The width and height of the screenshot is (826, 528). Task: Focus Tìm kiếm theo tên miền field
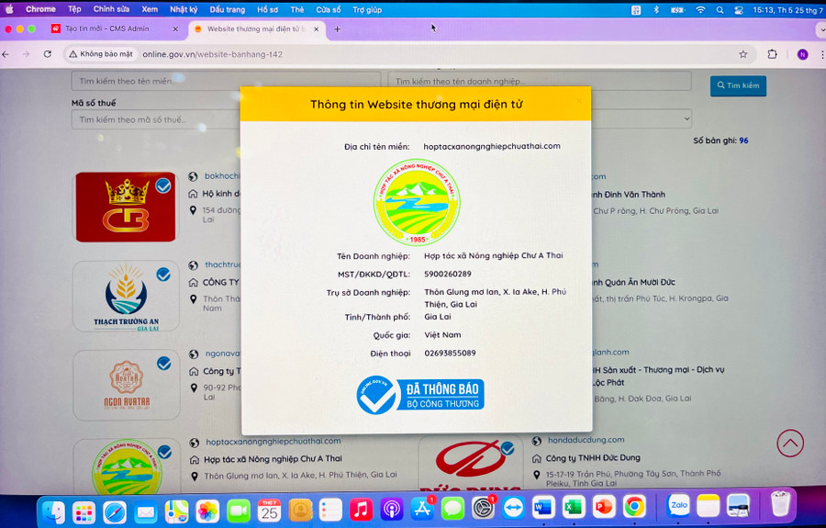[x=226, y=81]
